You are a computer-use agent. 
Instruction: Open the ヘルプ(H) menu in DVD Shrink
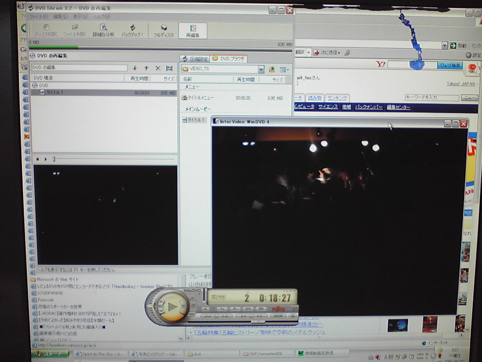[101, 17]
